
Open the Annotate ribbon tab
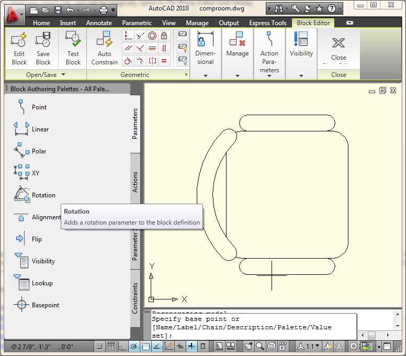click(99, 23)
